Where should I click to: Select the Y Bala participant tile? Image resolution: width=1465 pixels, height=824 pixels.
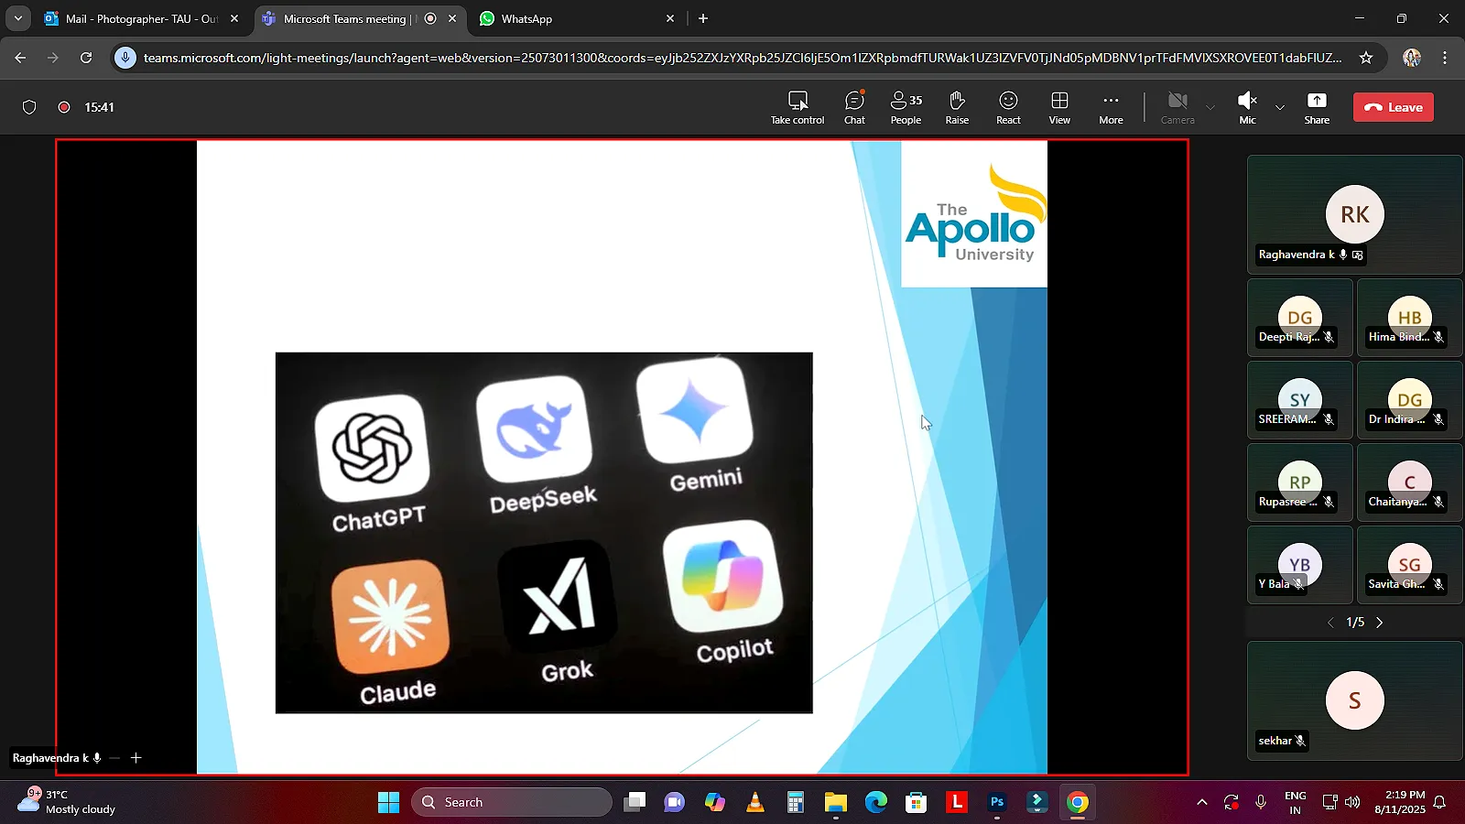coord(1299,564)
